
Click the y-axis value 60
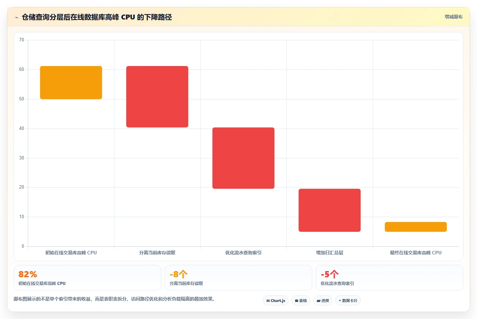pos(22,69)
